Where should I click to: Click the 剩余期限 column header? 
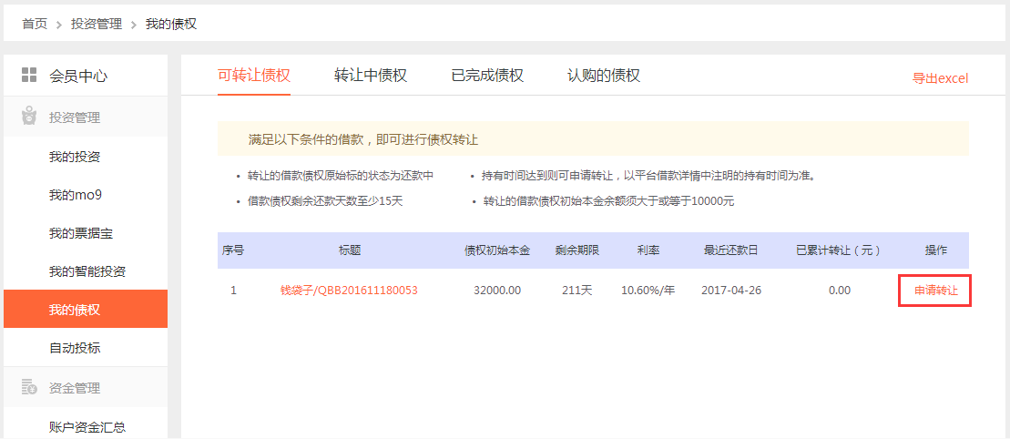pos(577,250)
